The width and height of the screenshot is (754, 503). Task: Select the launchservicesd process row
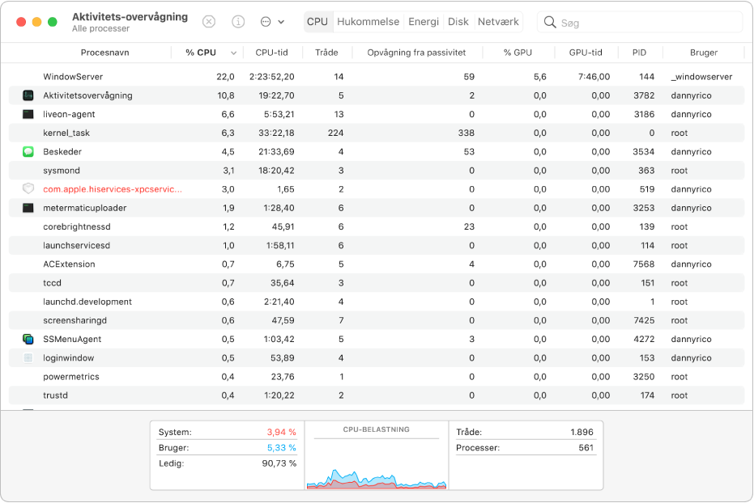377,245
